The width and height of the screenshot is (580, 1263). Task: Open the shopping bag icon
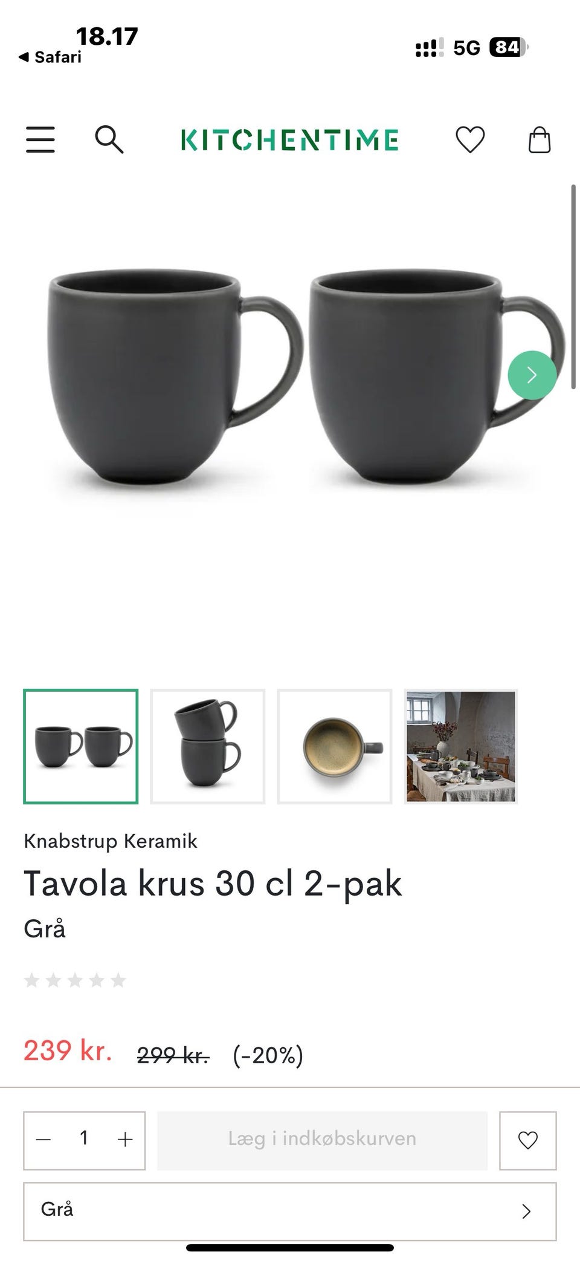tap(540, 140)
